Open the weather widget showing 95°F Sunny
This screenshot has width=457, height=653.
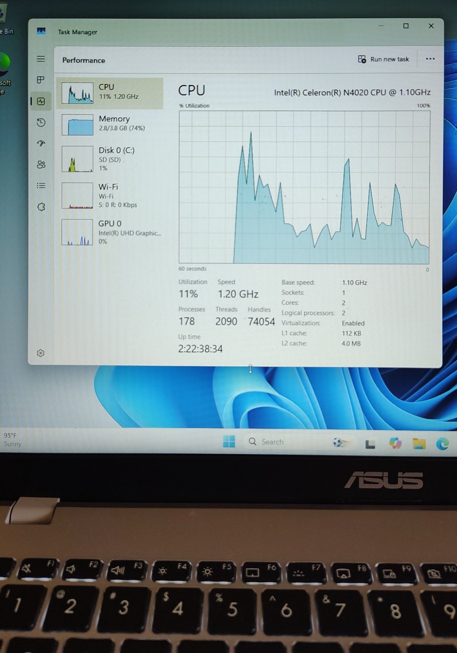pyautogui.click(x=12, y=440)
